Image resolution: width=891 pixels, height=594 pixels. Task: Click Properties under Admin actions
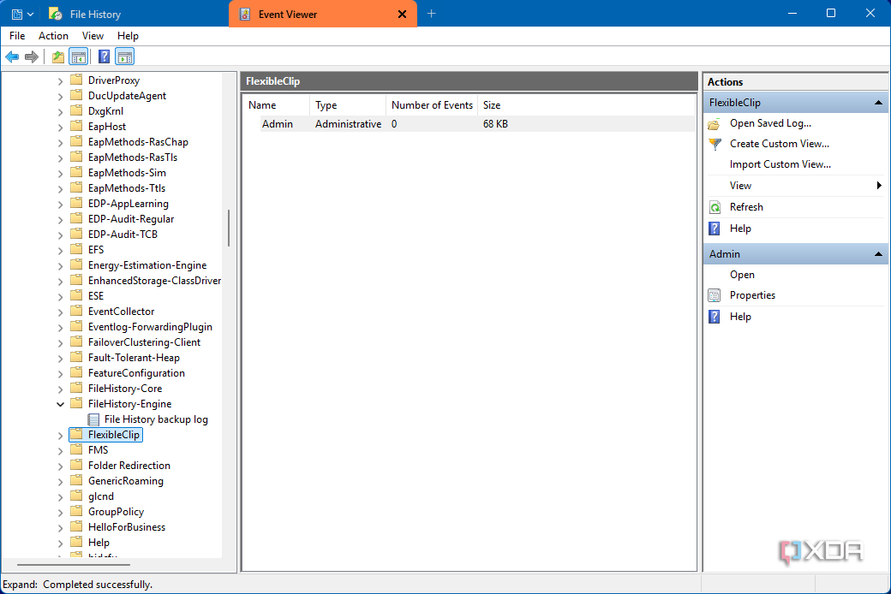(752, 295)
